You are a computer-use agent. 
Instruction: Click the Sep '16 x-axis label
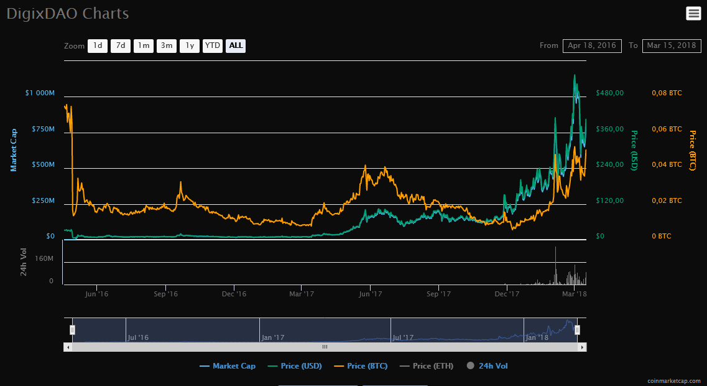(165, 294)
